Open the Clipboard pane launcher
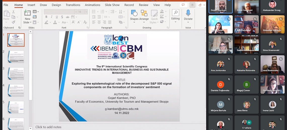287x130 pixels. (19, 28)
